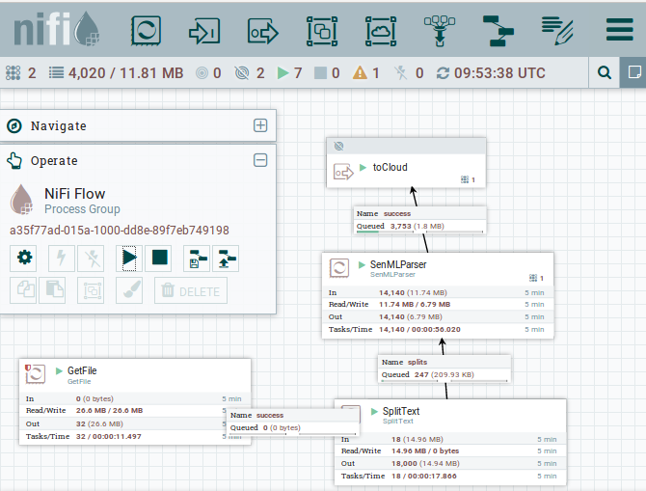
Task: Click the last refresh time icon
Action: [x=443, y=73]
